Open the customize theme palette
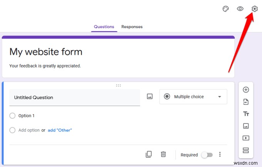262x167 pixels. click(x=226, y=9)
